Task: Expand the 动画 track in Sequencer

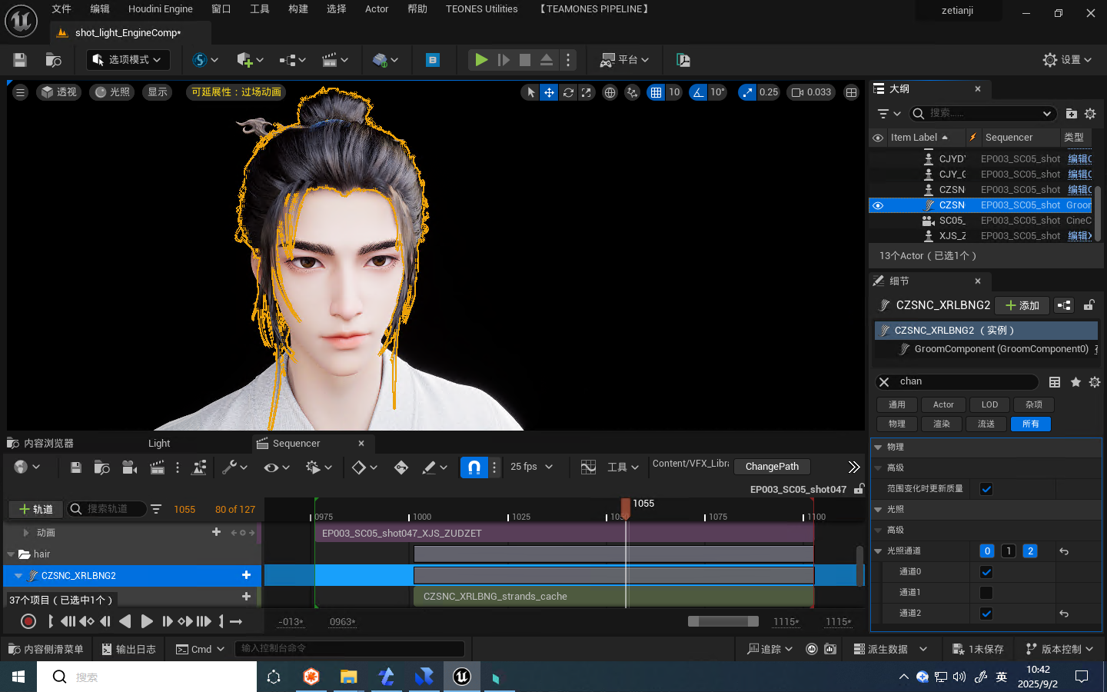Action: click(26, 533)
